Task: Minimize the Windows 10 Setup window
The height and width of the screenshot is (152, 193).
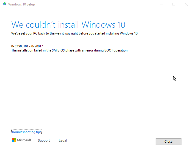Action: (x=161, y=4)
